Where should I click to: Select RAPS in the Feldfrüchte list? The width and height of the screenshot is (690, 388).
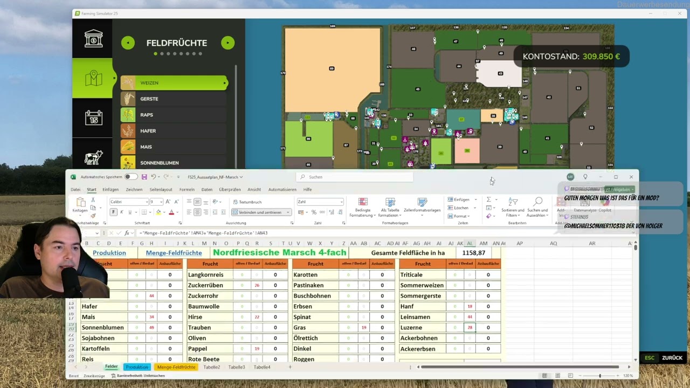[174, 115]
